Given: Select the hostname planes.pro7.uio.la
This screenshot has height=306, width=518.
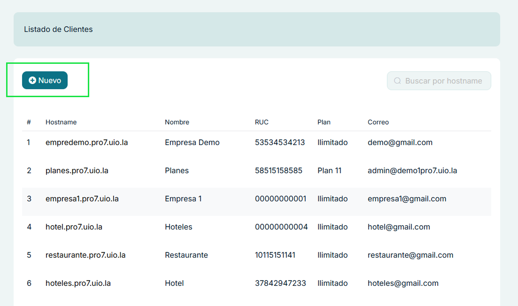Looking at the screenshot, I should point(77,170).
